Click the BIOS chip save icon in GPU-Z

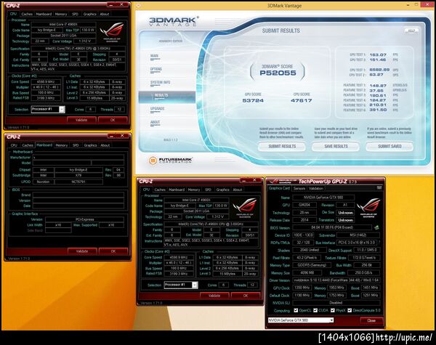tap(376, 227)
